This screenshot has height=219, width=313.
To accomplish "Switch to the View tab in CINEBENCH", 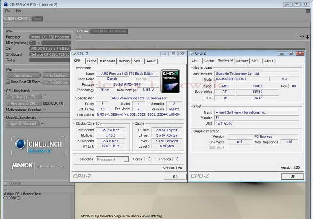I will 38,19.
